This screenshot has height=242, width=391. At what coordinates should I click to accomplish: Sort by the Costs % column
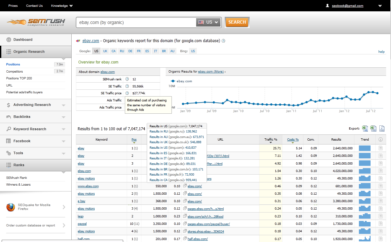click(x=293, y=140)
